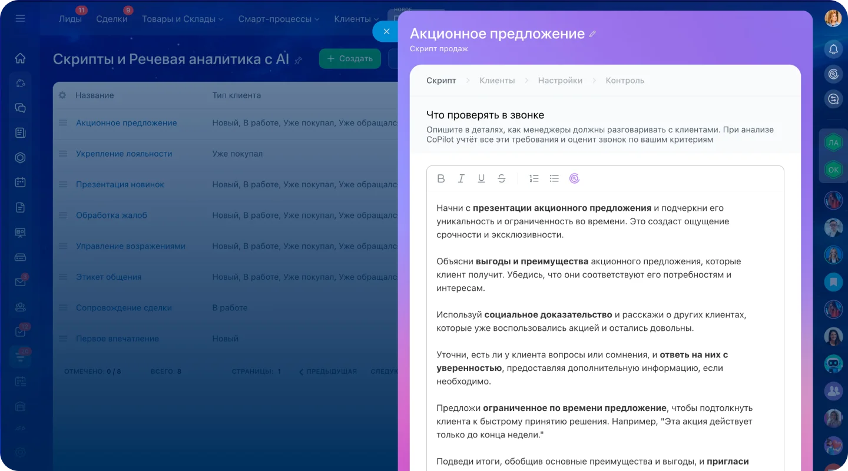Edit the name 'Акционное предложение' via pencil icon
The width and height of the screenshot is (848, 471).
pos(592,33)
